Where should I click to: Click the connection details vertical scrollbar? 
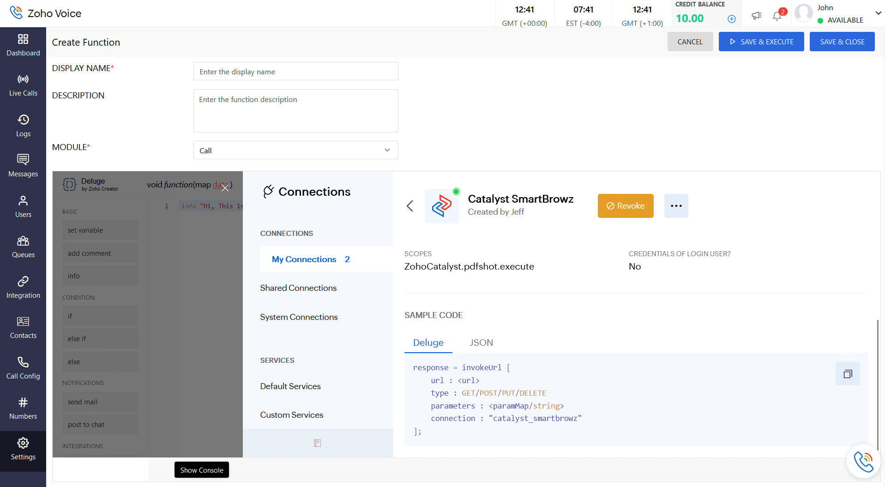877,383
